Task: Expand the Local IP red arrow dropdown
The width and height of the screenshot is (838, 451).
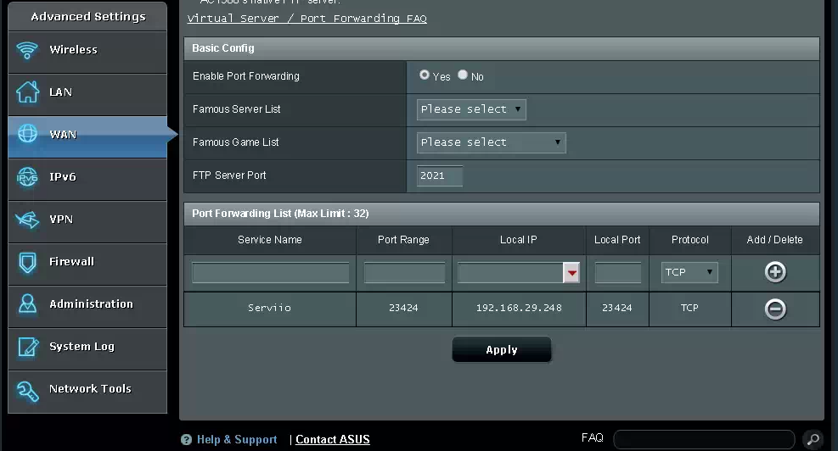Action: click(x=572, y=272)
